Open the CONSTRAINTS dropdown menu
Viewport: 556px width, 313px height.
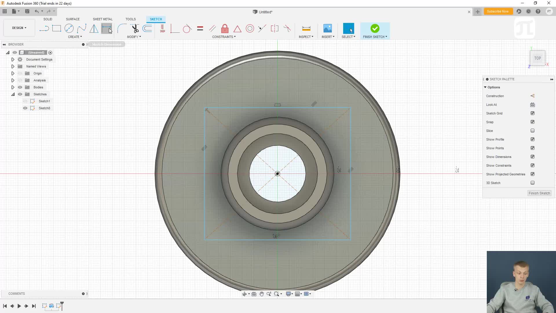224,37
